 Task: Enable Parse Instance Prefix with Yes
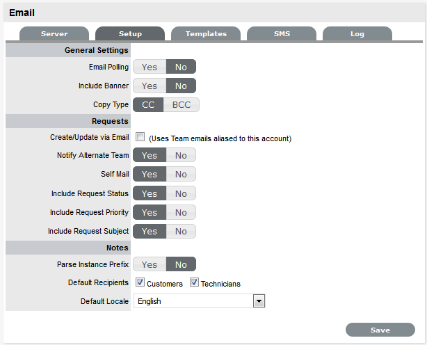click(x=150, y=264)
